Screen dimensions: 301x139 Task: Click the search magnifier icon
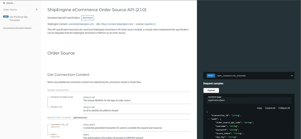tap(4, 3)
